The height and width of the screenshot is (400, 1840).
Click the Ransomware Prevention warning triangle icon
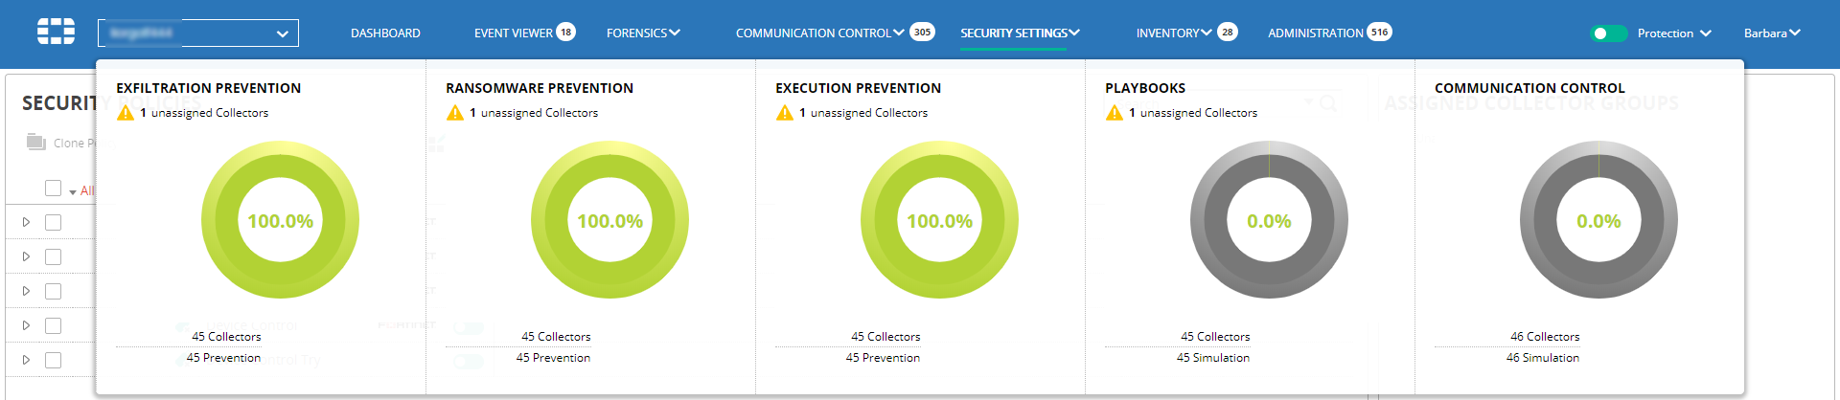[x=455, y=113]
